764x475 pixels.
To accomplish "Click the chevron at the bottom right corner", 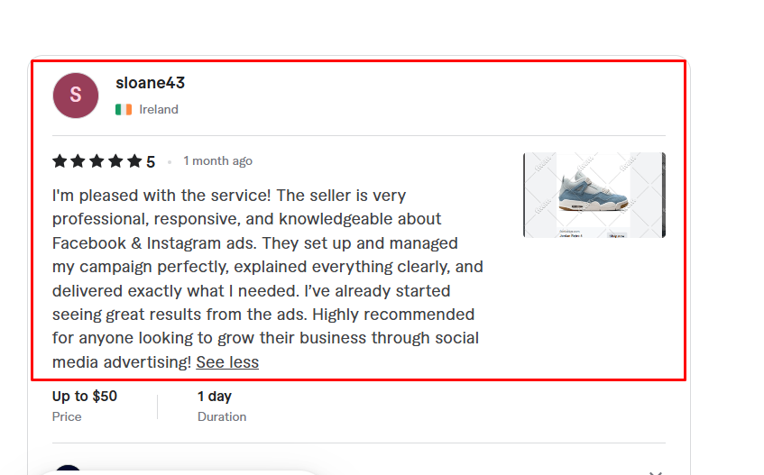I will 656,471.
